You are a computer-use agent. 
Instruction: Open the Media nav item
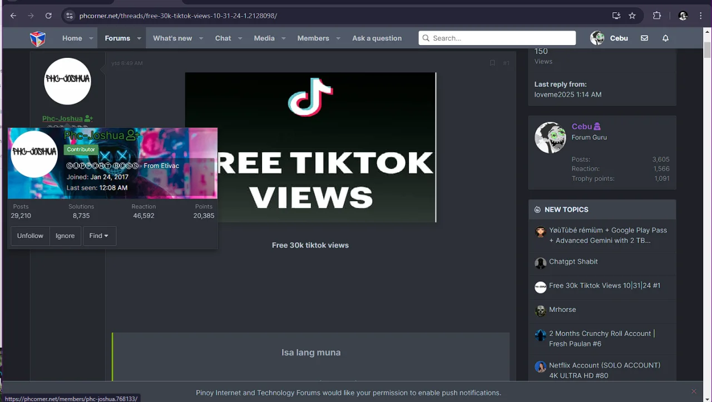click(264, 38)
